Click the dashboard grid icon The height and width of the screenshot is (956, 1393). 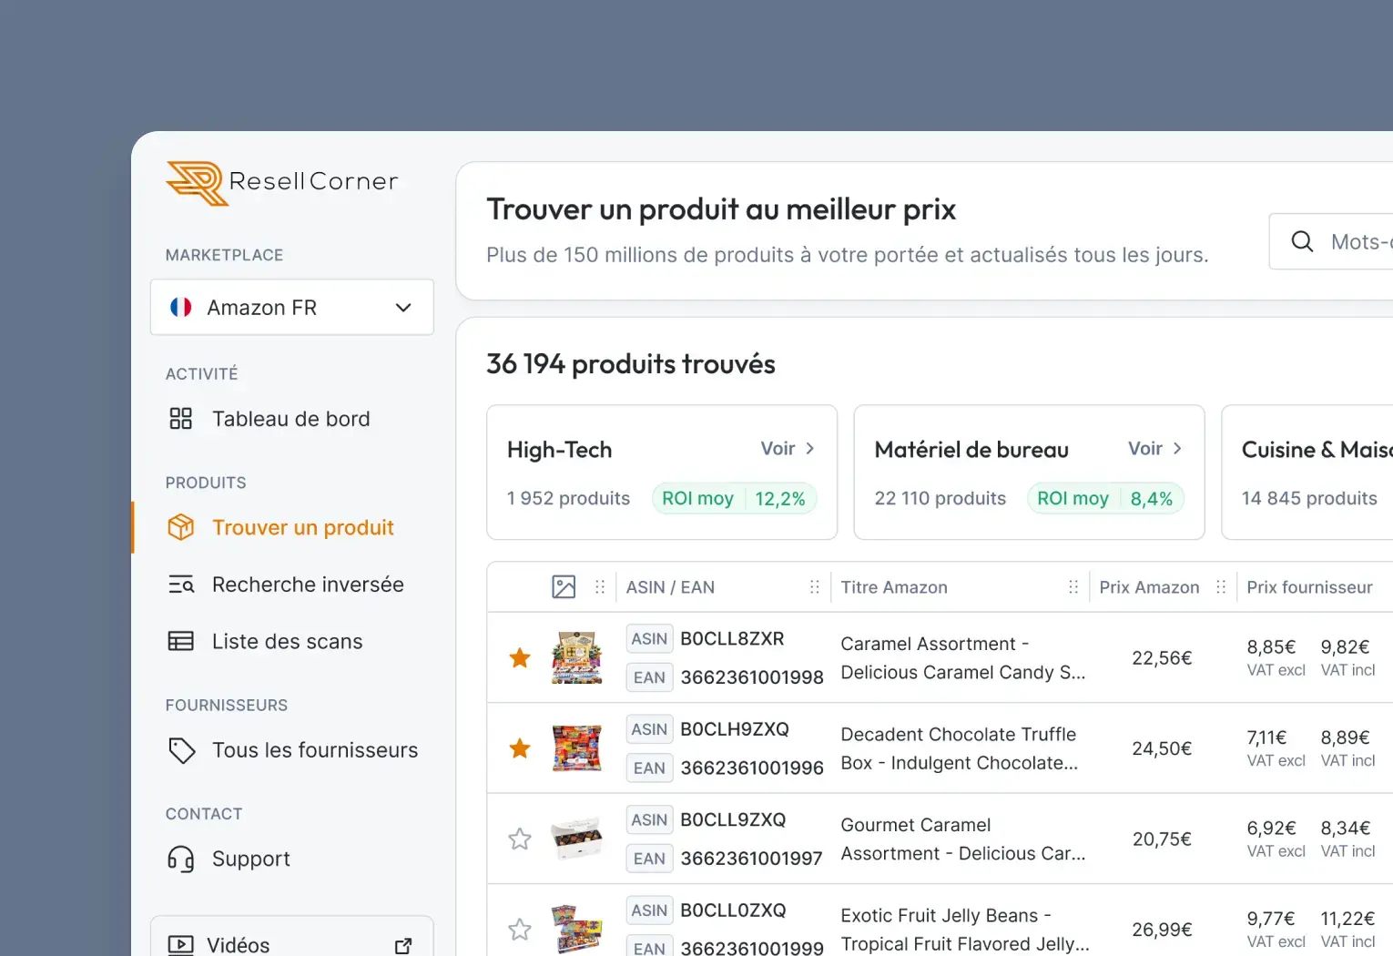point(181,419)
